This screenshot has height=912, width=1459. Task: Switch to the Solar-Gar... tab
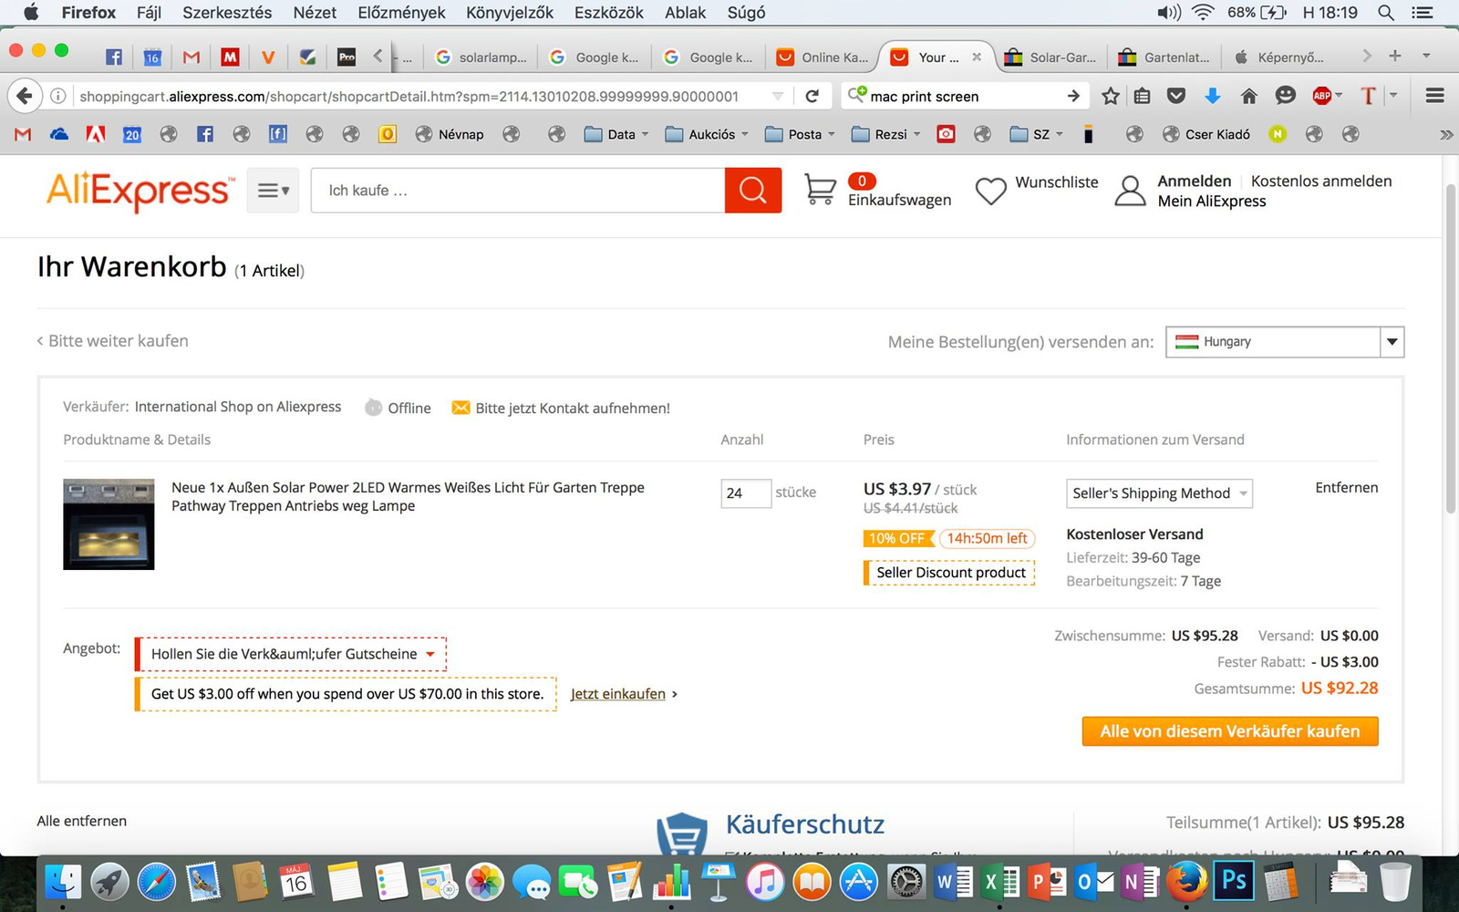[1050, 57]
